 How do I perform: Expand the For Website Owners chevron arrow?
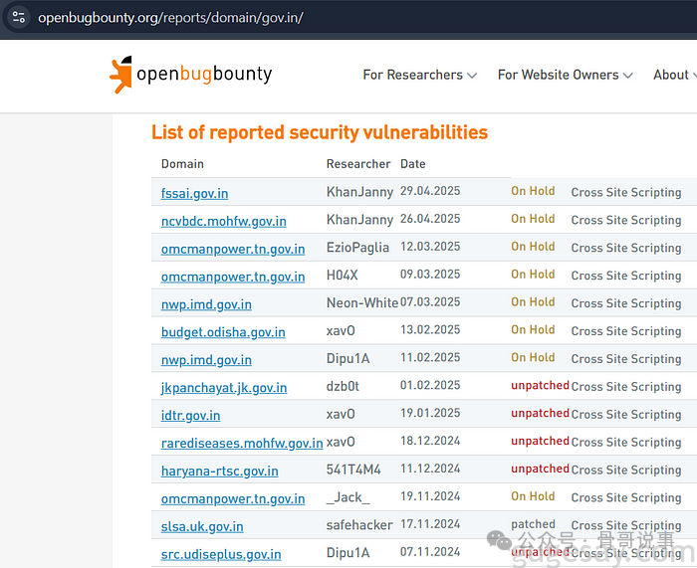pos(627,76)
